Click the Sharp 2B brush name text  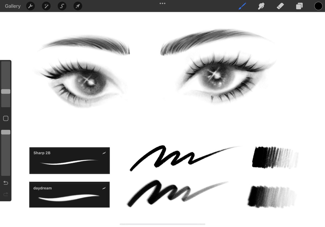coord(42,153)
